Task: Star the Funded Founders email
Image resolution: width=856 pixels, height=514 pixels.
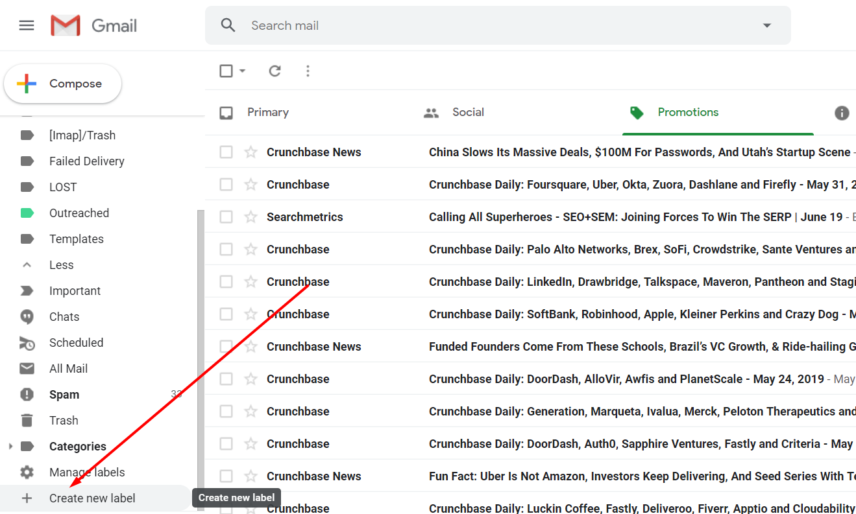Action: [251, 346]
